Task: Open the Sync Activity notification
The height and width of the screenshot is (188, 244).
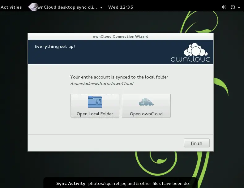Action: coord(120,183)
